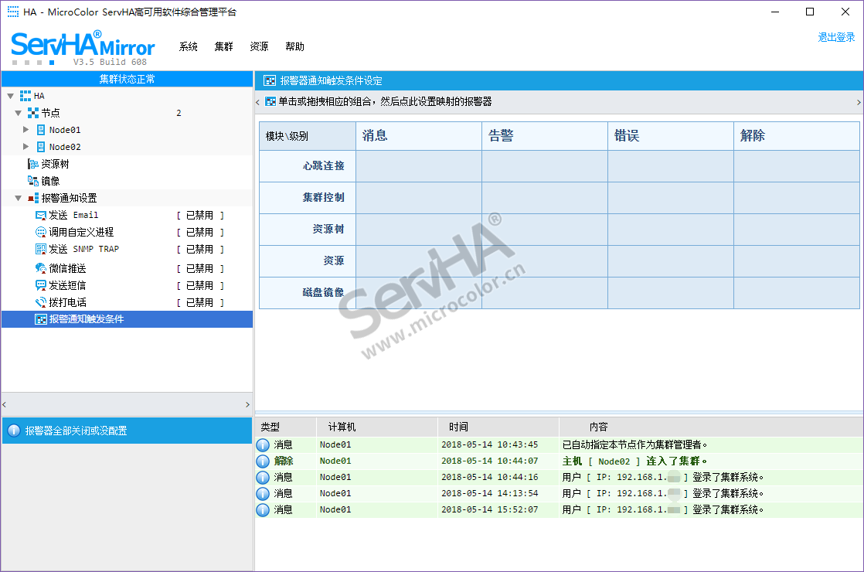This screenshot has width=864, height=572.
Task: Click the WeChat push (微信推送) icon
Action: 41,268
